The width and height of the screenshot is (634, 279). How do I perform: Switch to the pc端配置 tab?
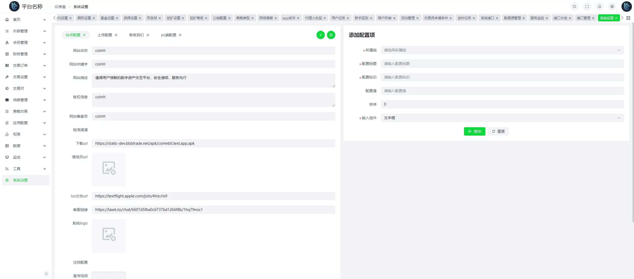(x=168, y=35)
